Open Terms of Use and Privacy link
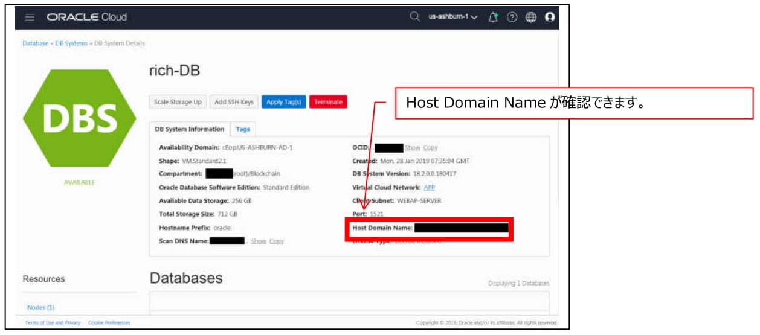 [53, 323]
